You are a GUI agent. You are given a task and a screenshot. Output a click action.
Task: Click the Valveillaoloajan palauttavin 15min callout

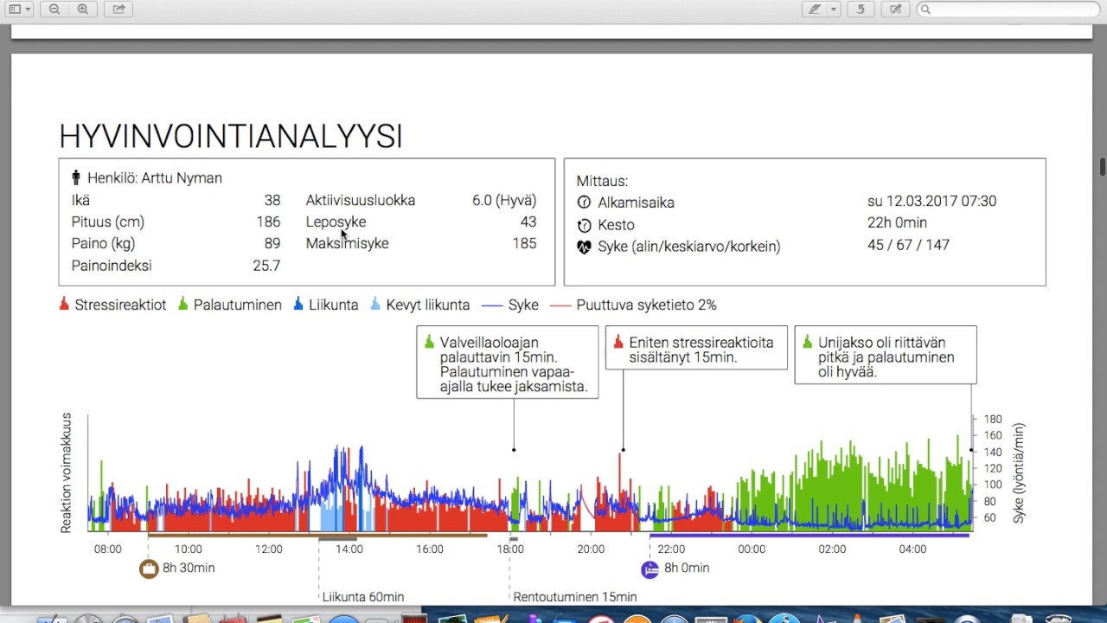[507, 362]
